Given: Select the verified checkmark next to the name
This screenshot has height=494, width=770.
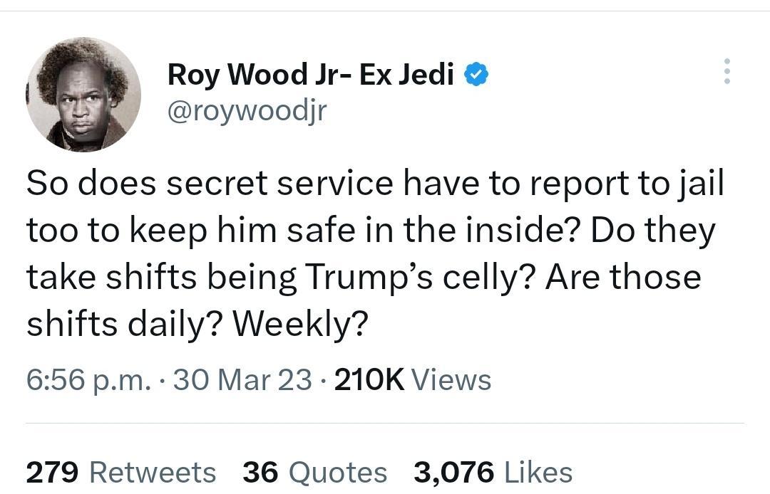Looking at the screenshot, I should point(475,73).
